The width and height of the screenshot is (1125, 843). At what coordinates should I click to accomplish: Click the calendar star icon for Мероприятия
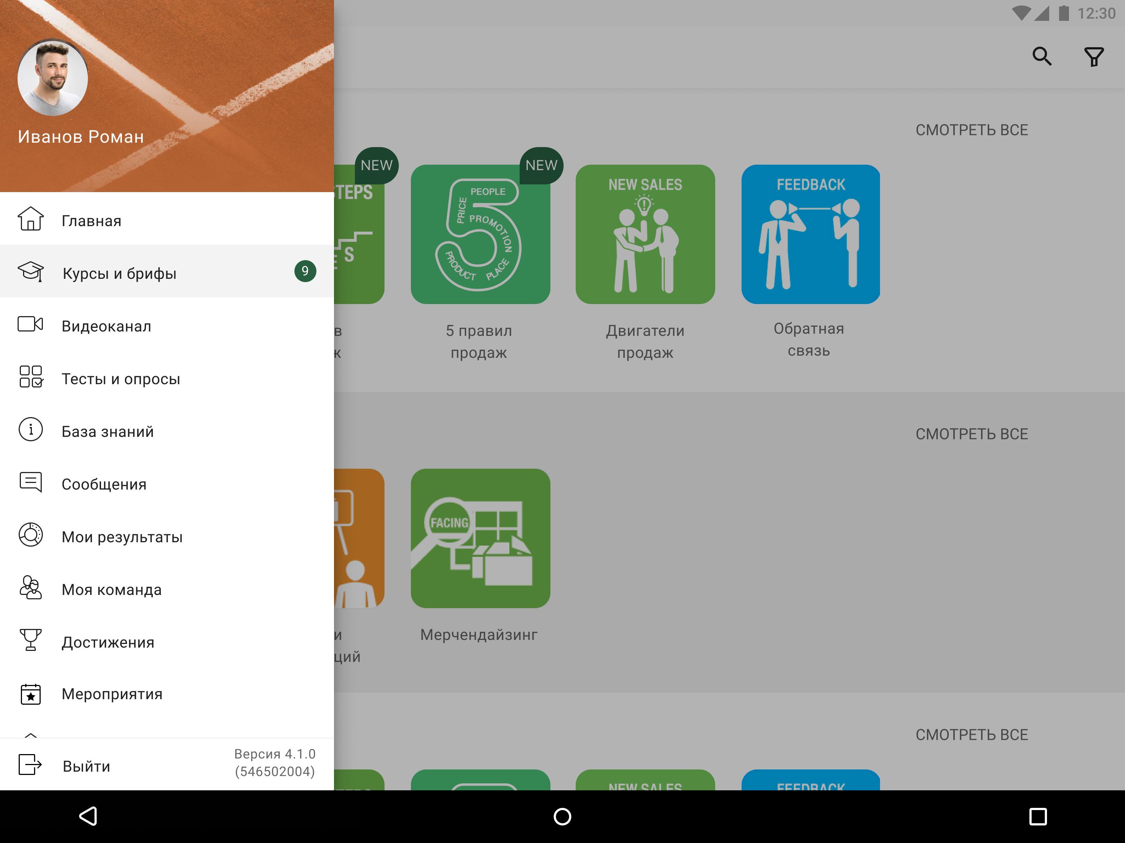(30, 694)
